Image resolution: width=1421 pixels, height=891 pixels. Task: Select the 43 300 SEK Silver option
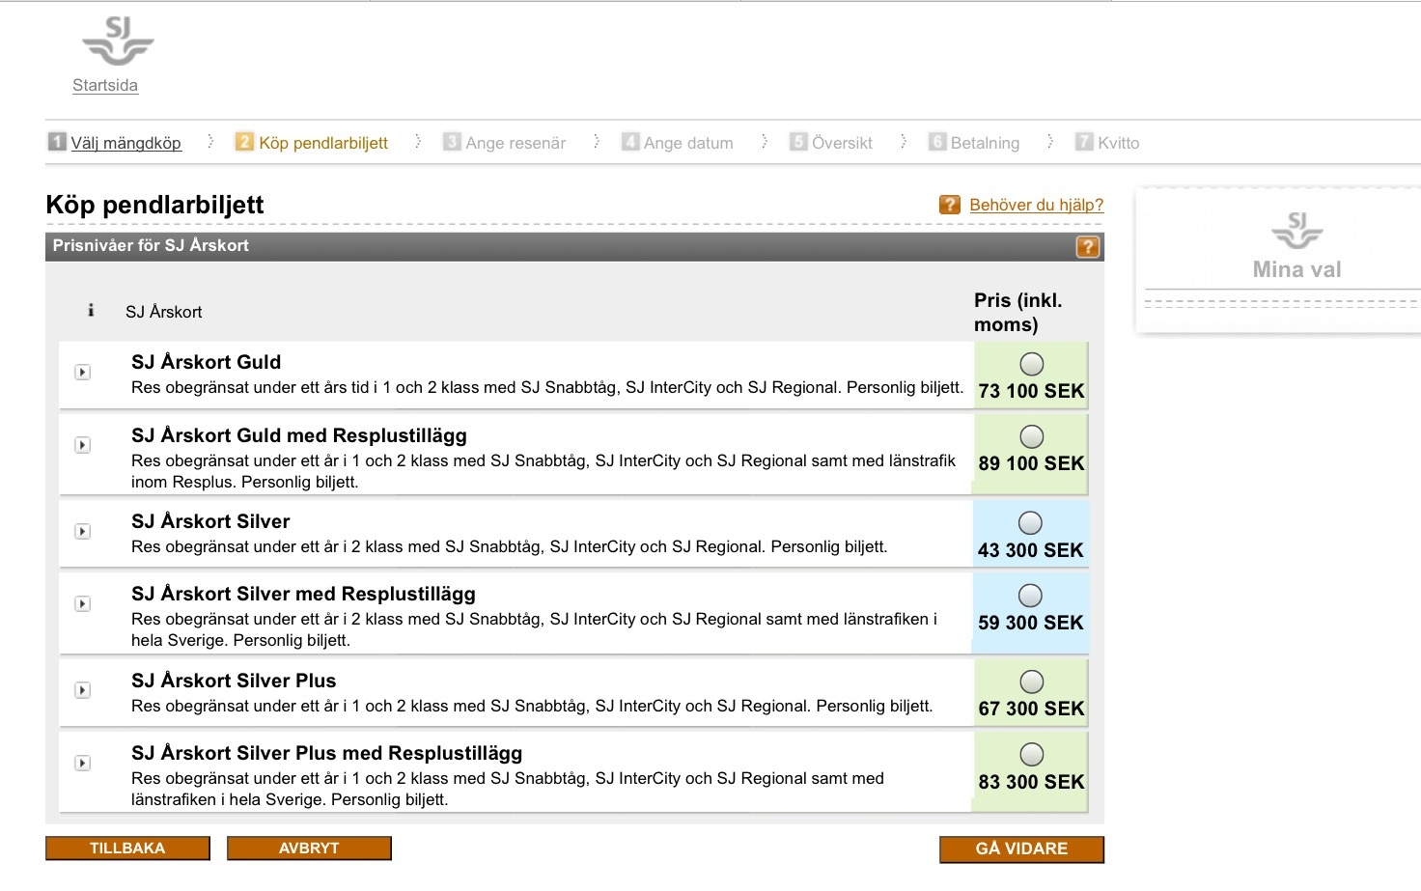pyautogui.click(x=1030, y=523)
